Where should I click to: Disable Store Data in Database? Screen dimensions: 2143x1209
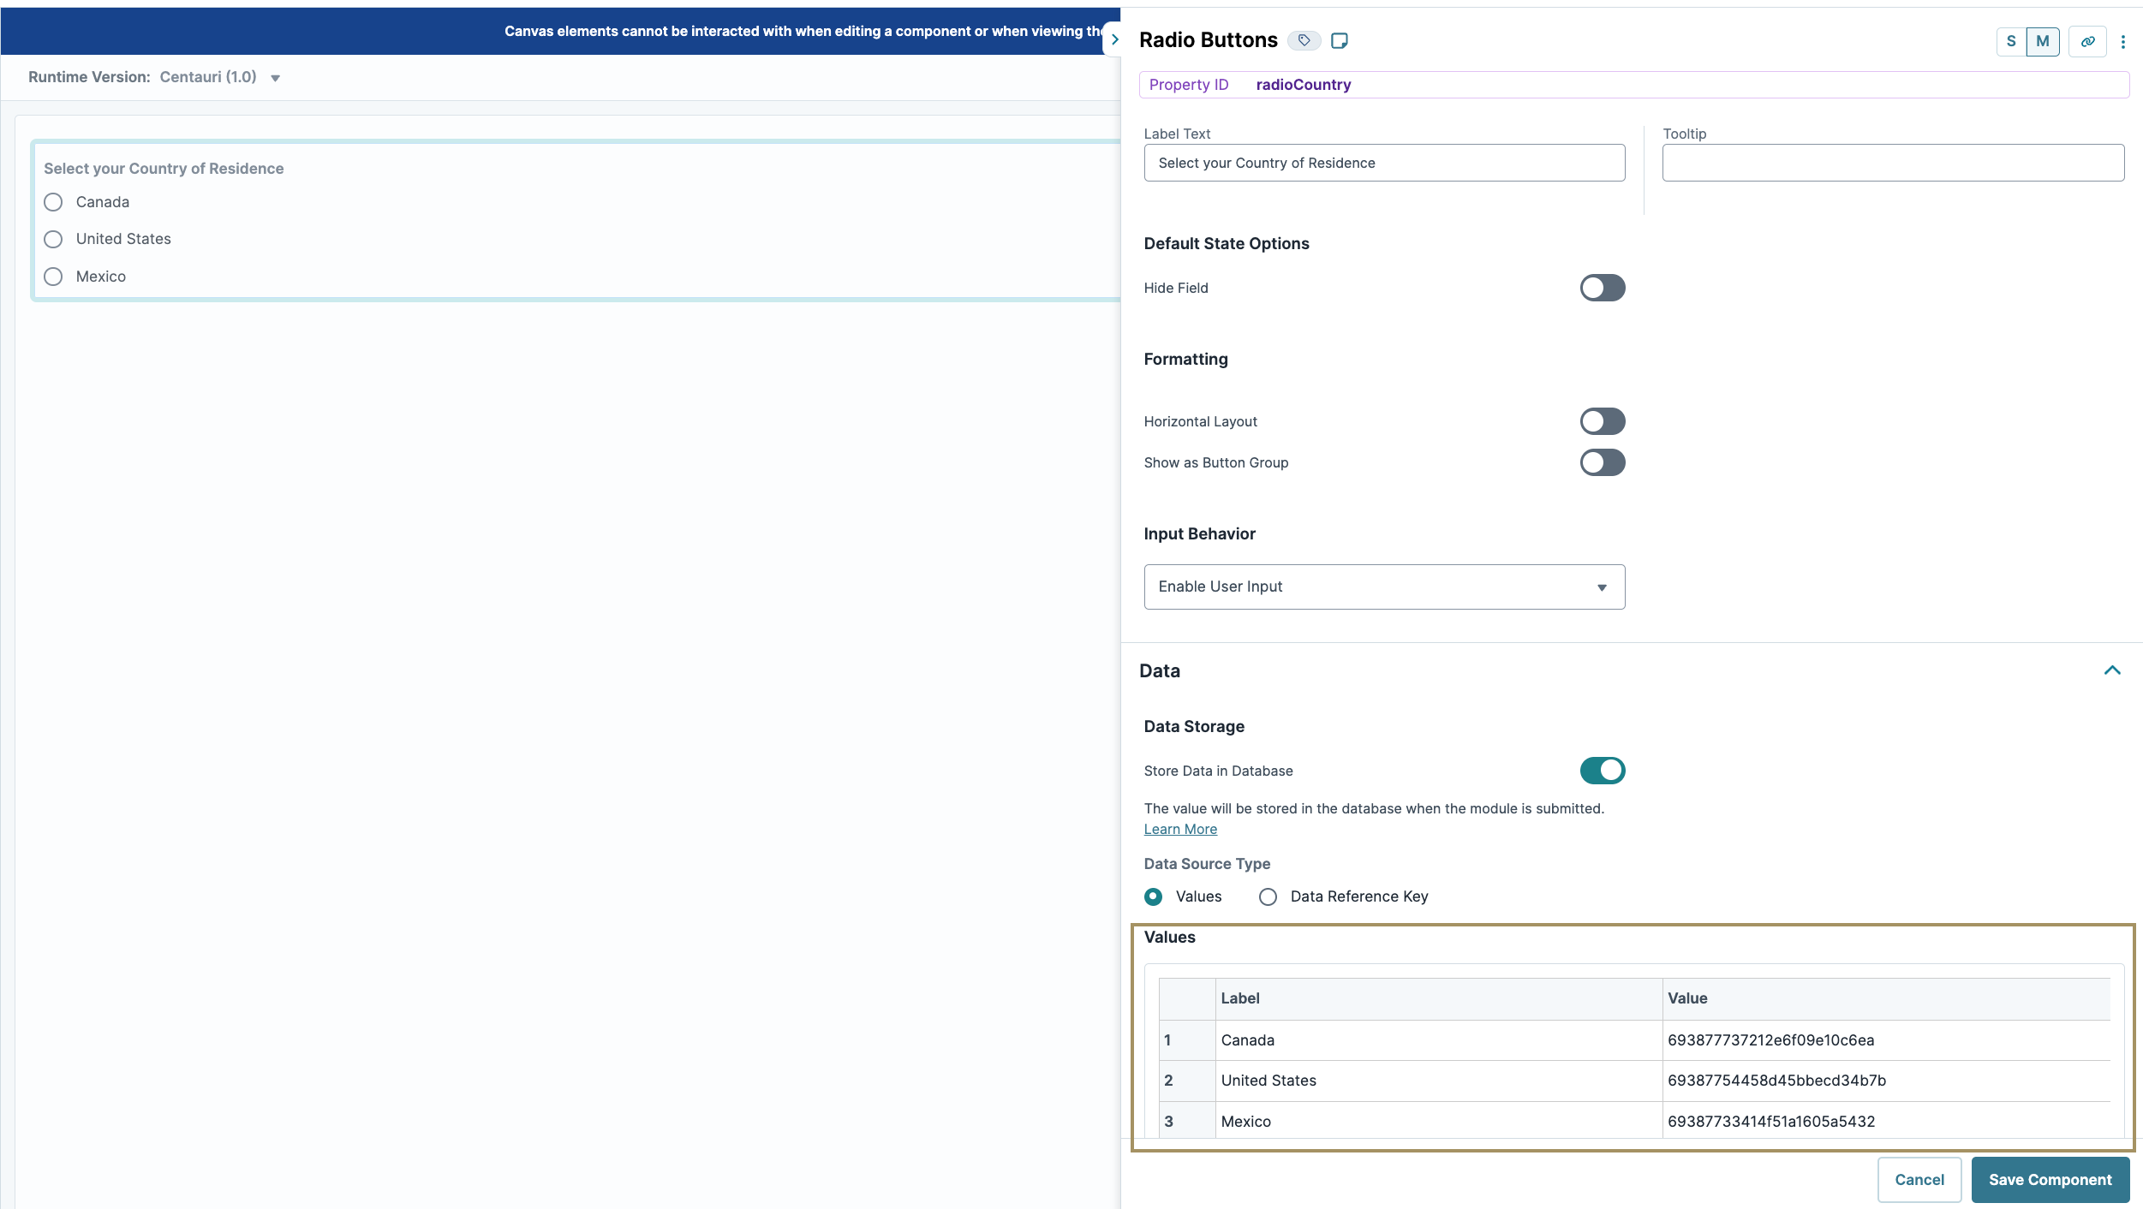[x=1601, y=770]
